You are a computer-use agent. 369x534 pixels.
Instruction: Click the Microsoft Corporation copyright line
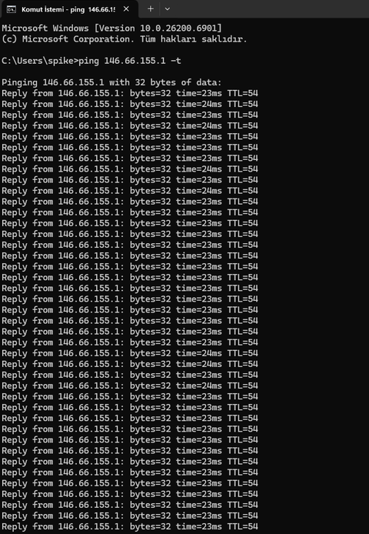click(x=125, y=39)
